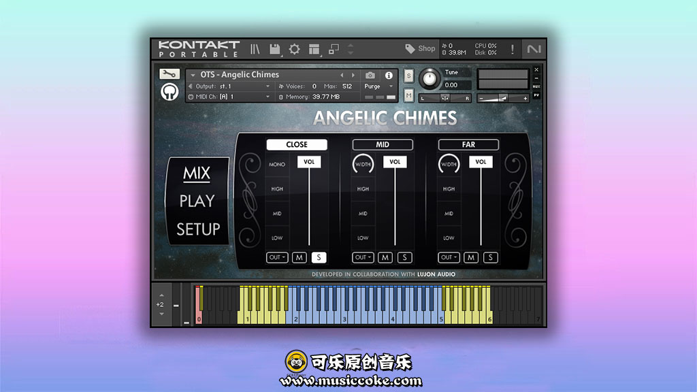The height and width of the screenshot is (392, 697).
Task: Select the FAR mic header
Action: coord(468,144)
